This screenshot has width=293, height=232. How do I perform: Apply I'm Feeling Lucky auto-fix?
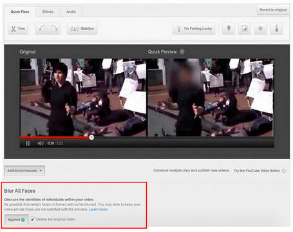194,28
